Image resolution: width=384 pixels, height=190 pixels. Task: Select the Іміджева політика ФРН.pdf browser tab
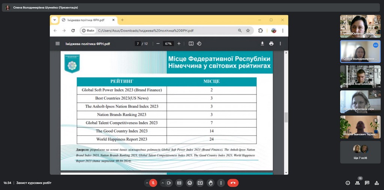tap(86, 20)
